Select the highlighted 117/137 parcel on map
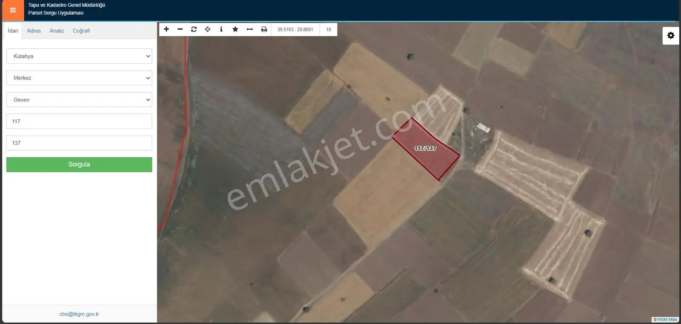The width and height of the screenshot is (681, 324). (426, 149)
